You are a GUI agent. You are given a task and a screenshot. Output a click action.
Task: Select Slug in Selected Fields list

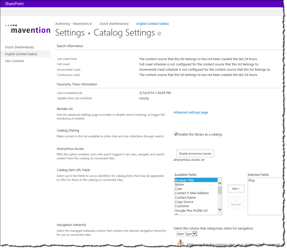click(x=251, y=180)
